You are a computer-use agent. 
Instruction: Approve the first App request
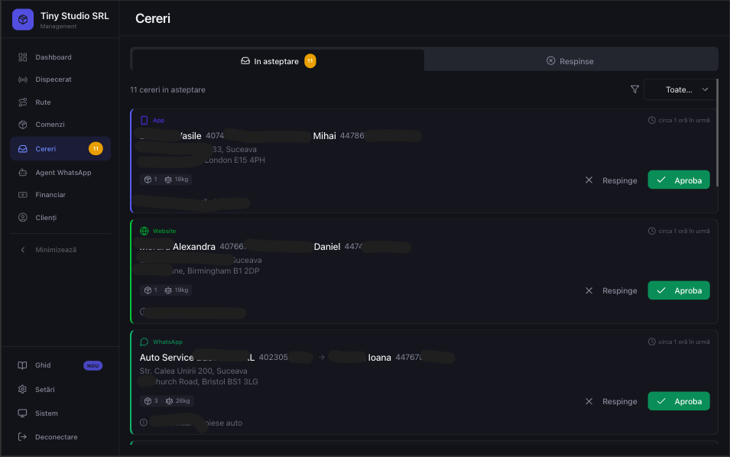pyautogui.click(x=678, y=180)
